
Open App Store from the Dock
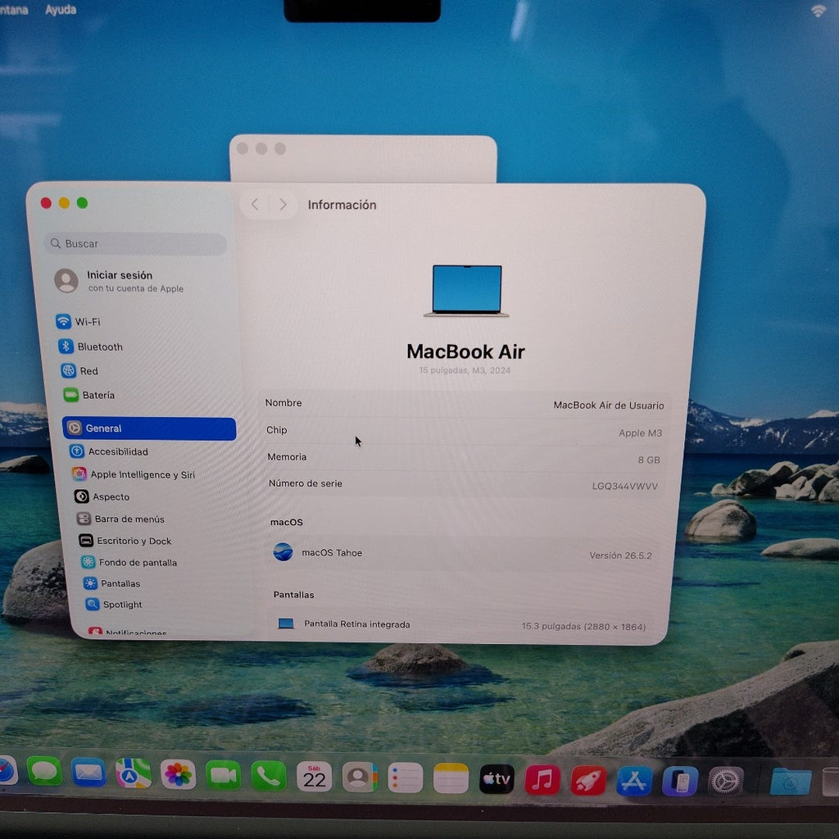click(634, 781)
